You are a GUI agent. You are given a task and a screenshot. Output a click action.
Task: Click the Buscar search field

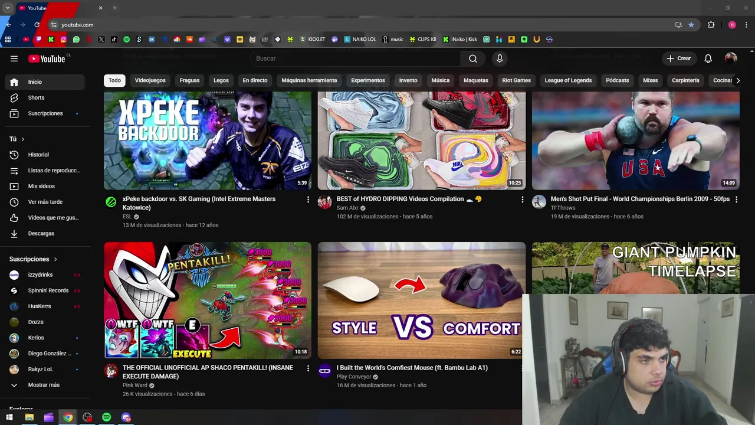click(355, 58)
